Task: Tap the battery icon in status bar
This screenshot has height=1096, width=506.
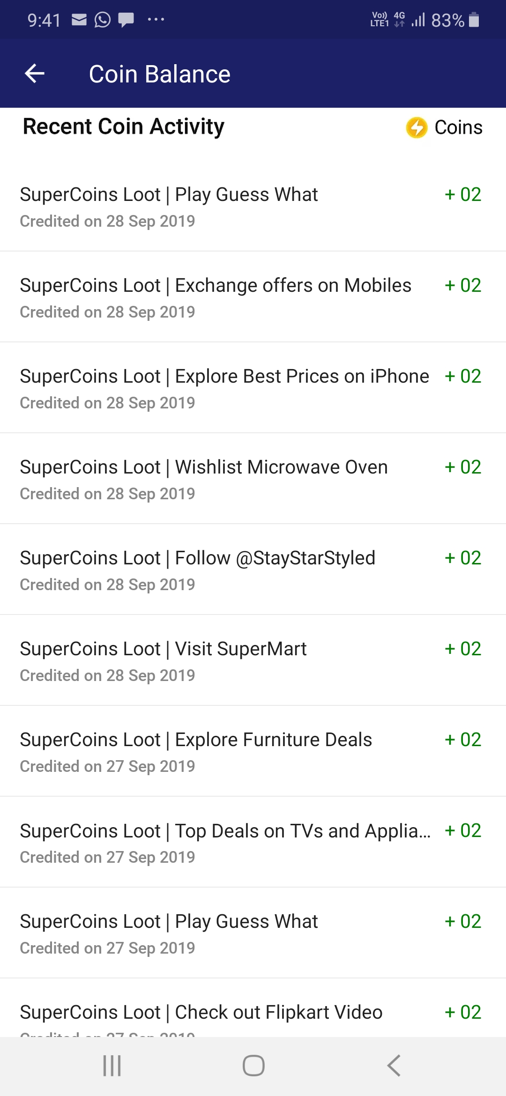Action: click(474, 20)
